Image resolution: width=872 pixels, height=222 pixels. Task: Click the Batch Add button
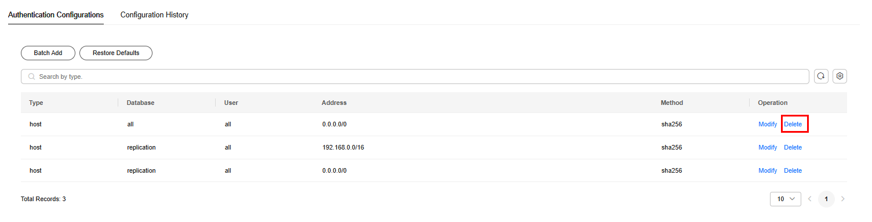[48, 53]
